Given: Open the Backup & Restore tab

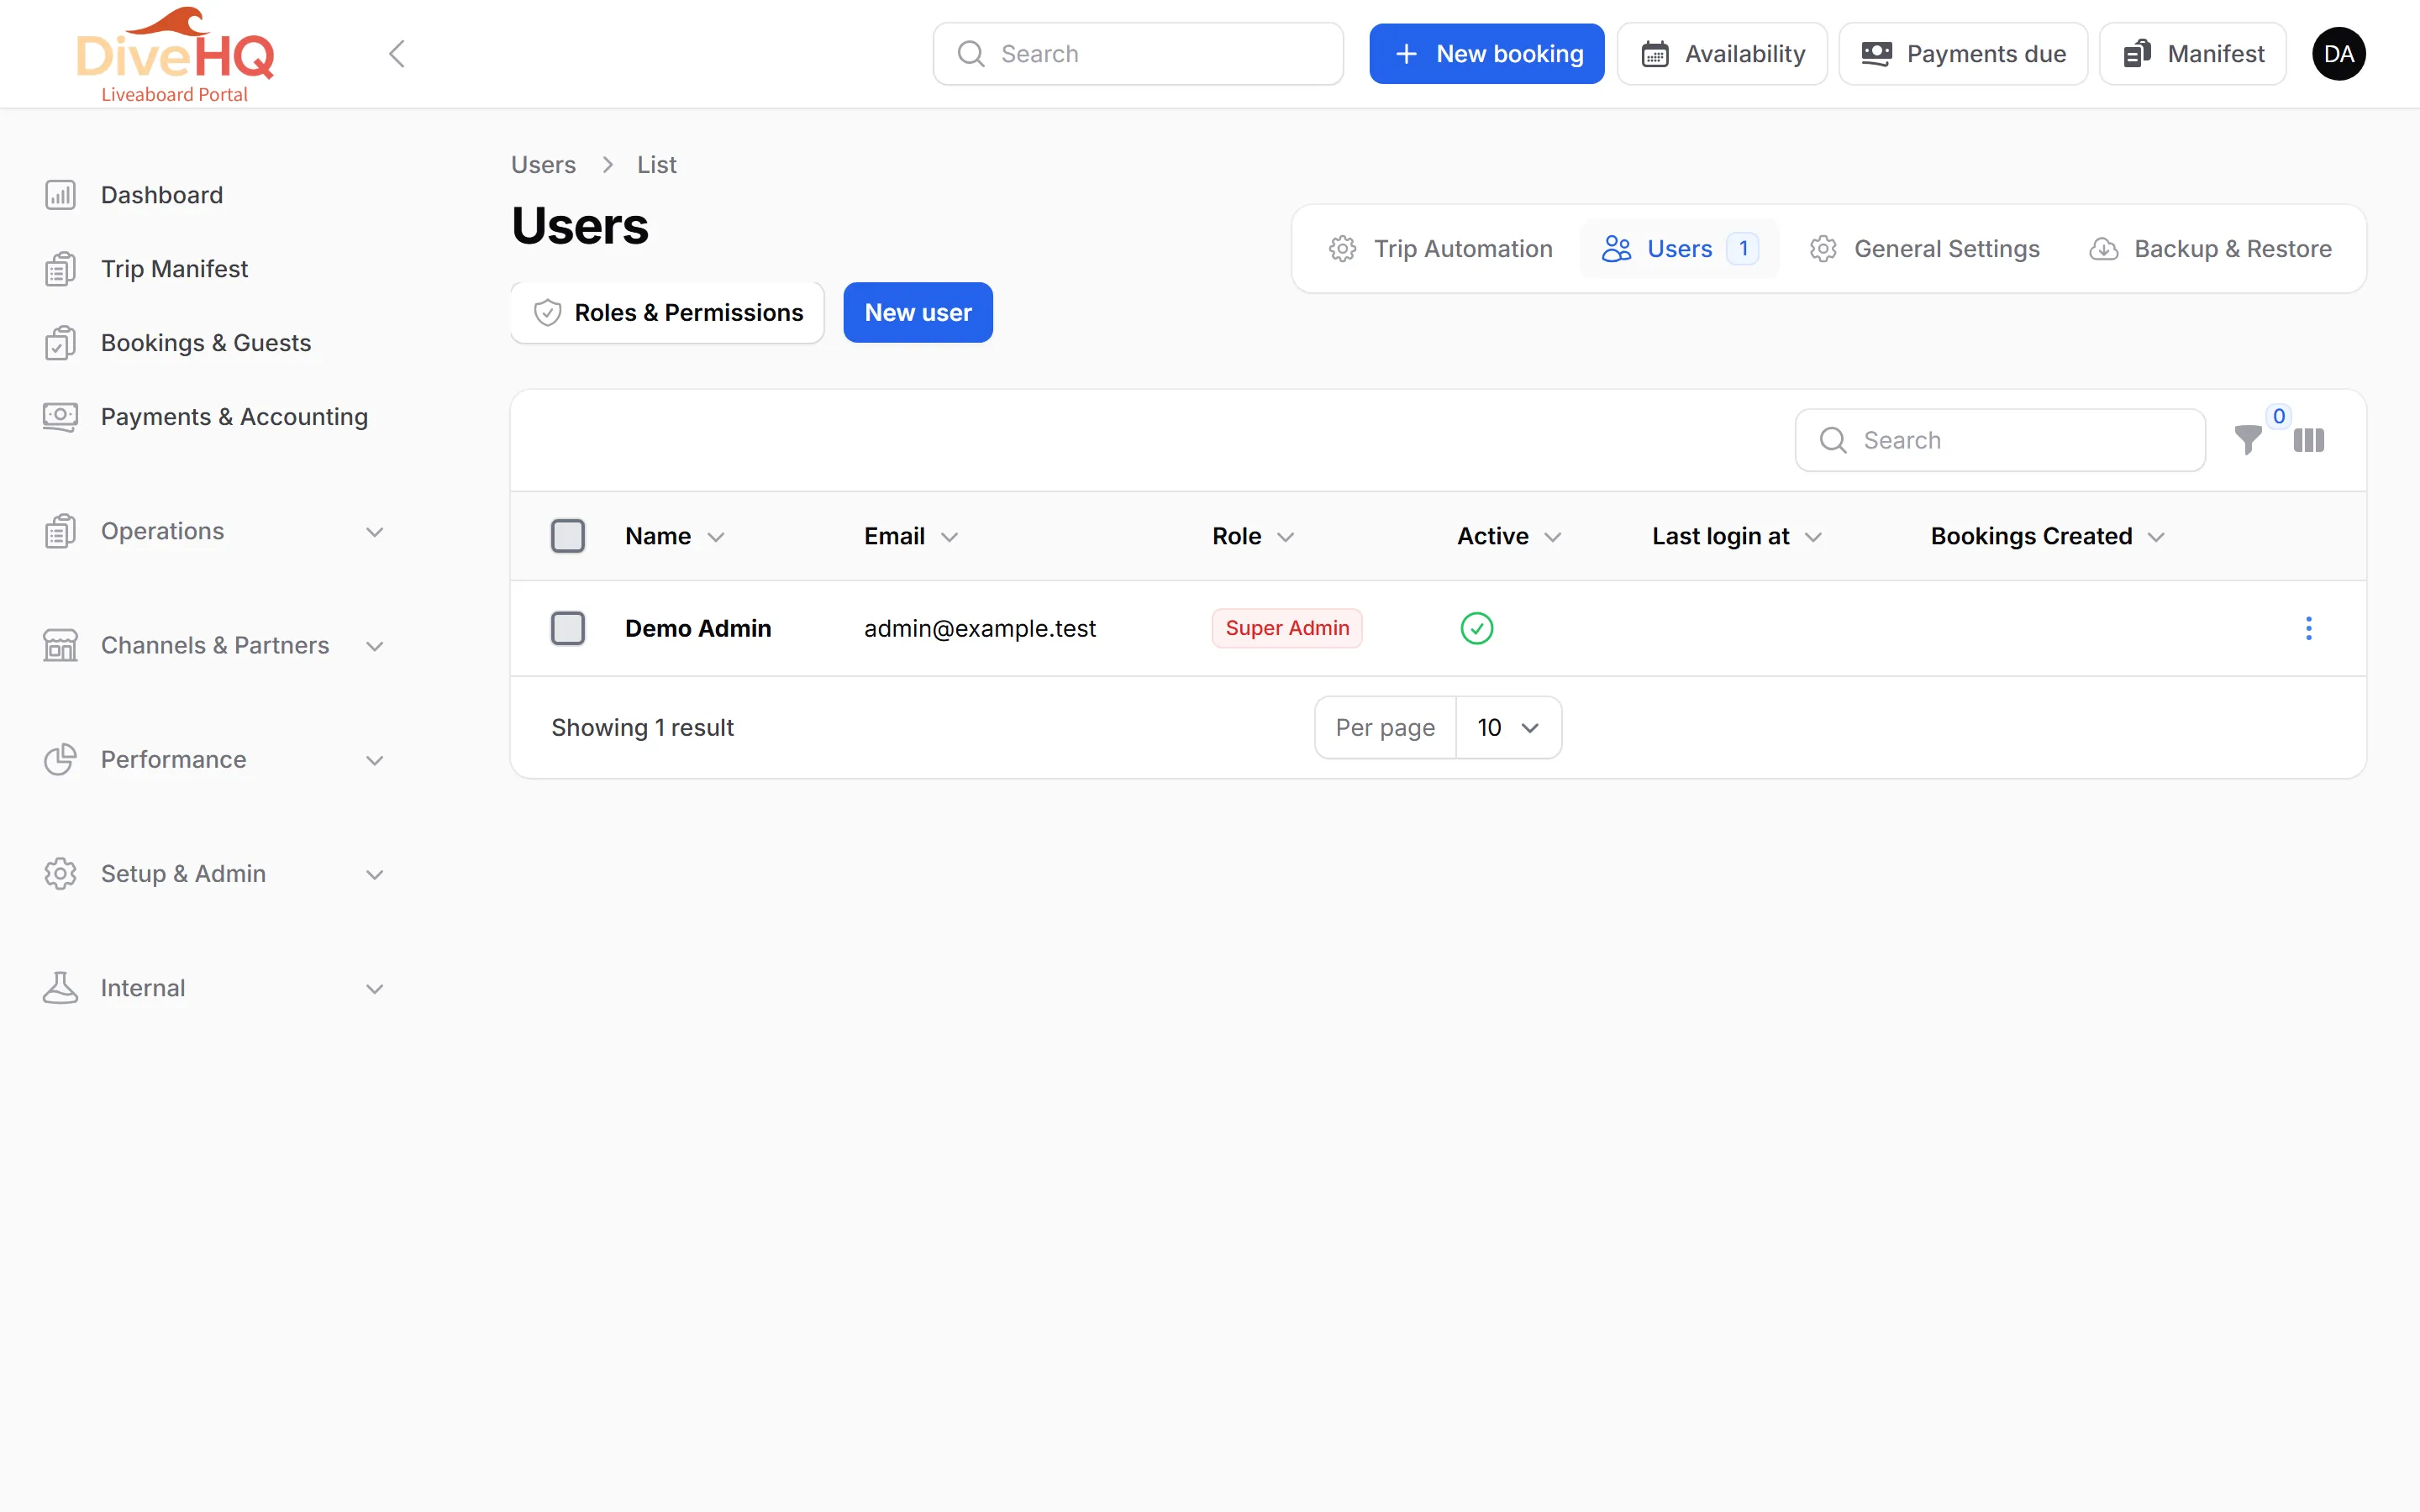Looking at the screenshot, I should (2210, 248).
